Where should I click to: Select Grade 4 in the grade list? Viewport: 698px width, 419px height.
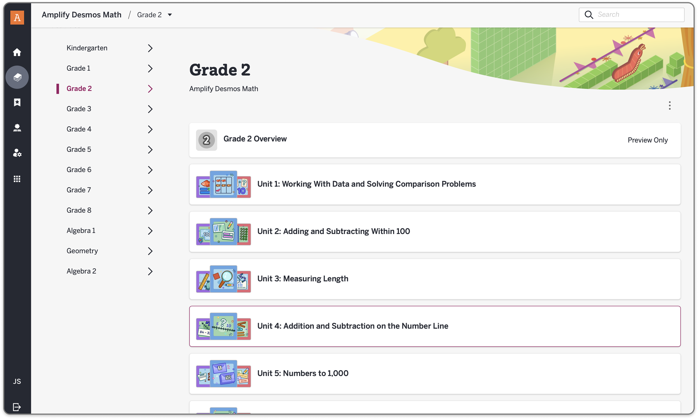pyautogui.click(x=79, y=129)
